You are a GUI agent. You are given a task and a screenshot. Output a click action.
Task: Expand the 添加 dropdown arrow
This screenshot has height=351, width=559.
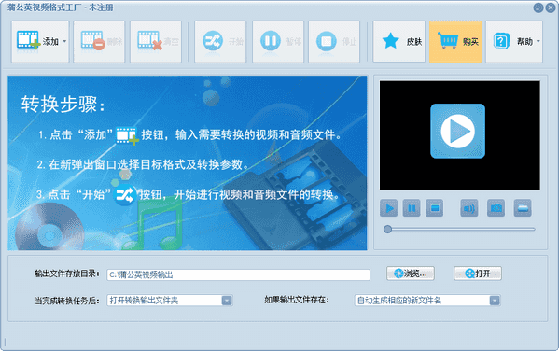[64, 41]
